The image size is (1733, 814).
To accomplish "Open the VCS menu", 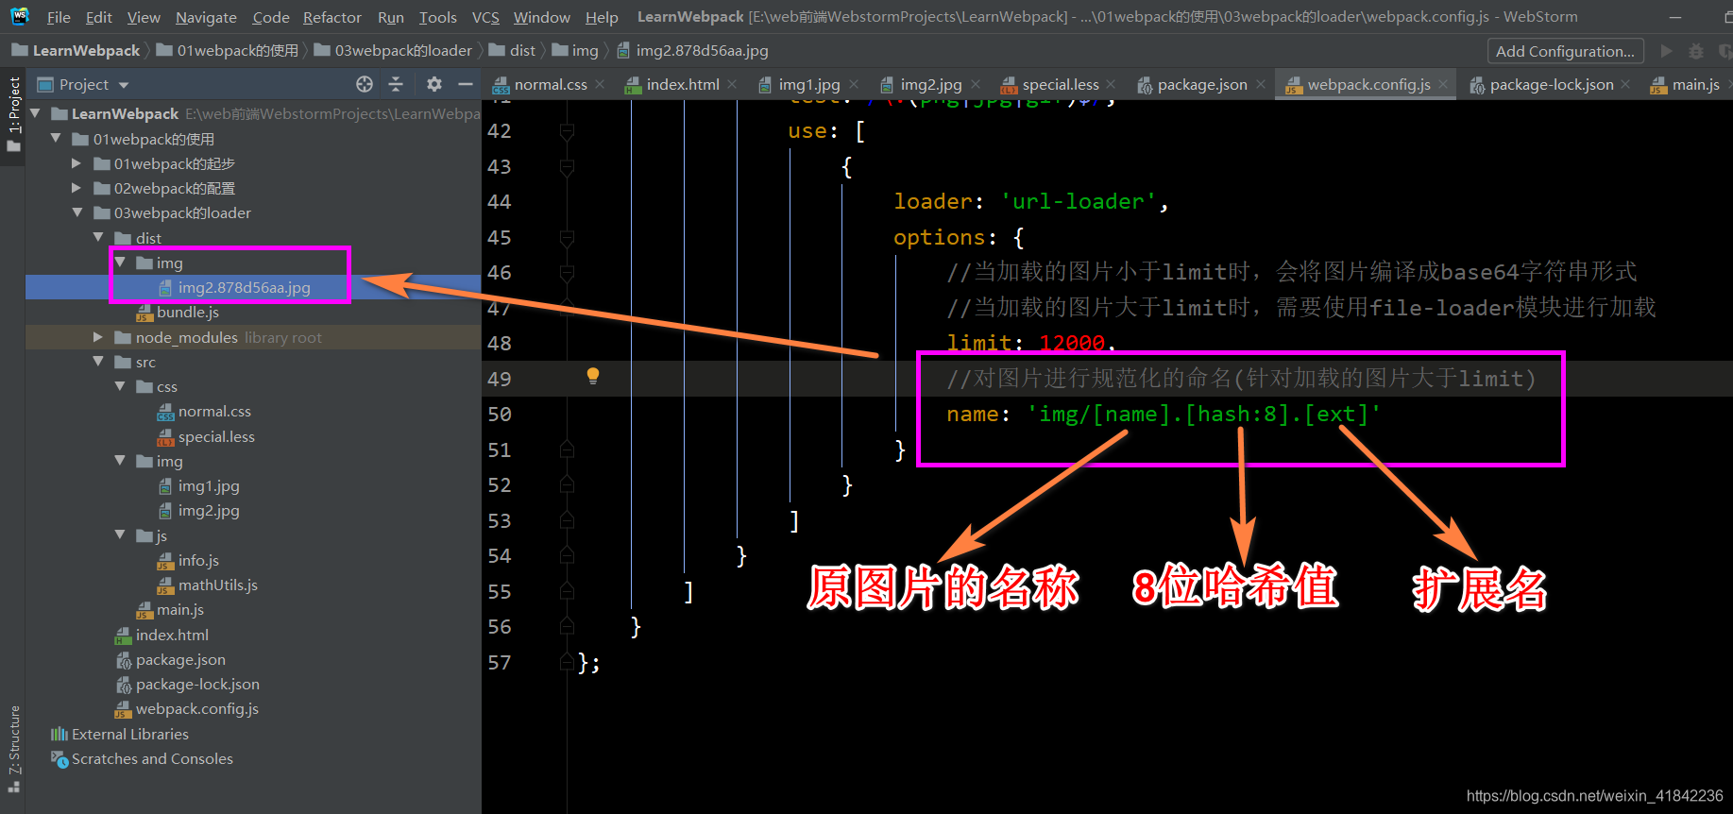I will (x=485, y=17).
